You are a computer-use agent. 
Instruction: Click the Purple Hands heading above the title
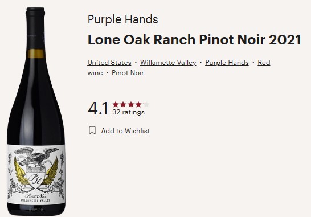(123, 19)
